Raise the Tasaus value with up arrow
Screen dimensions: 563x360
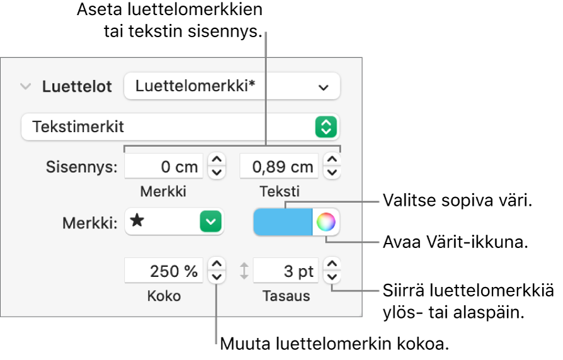pos(331,266)
